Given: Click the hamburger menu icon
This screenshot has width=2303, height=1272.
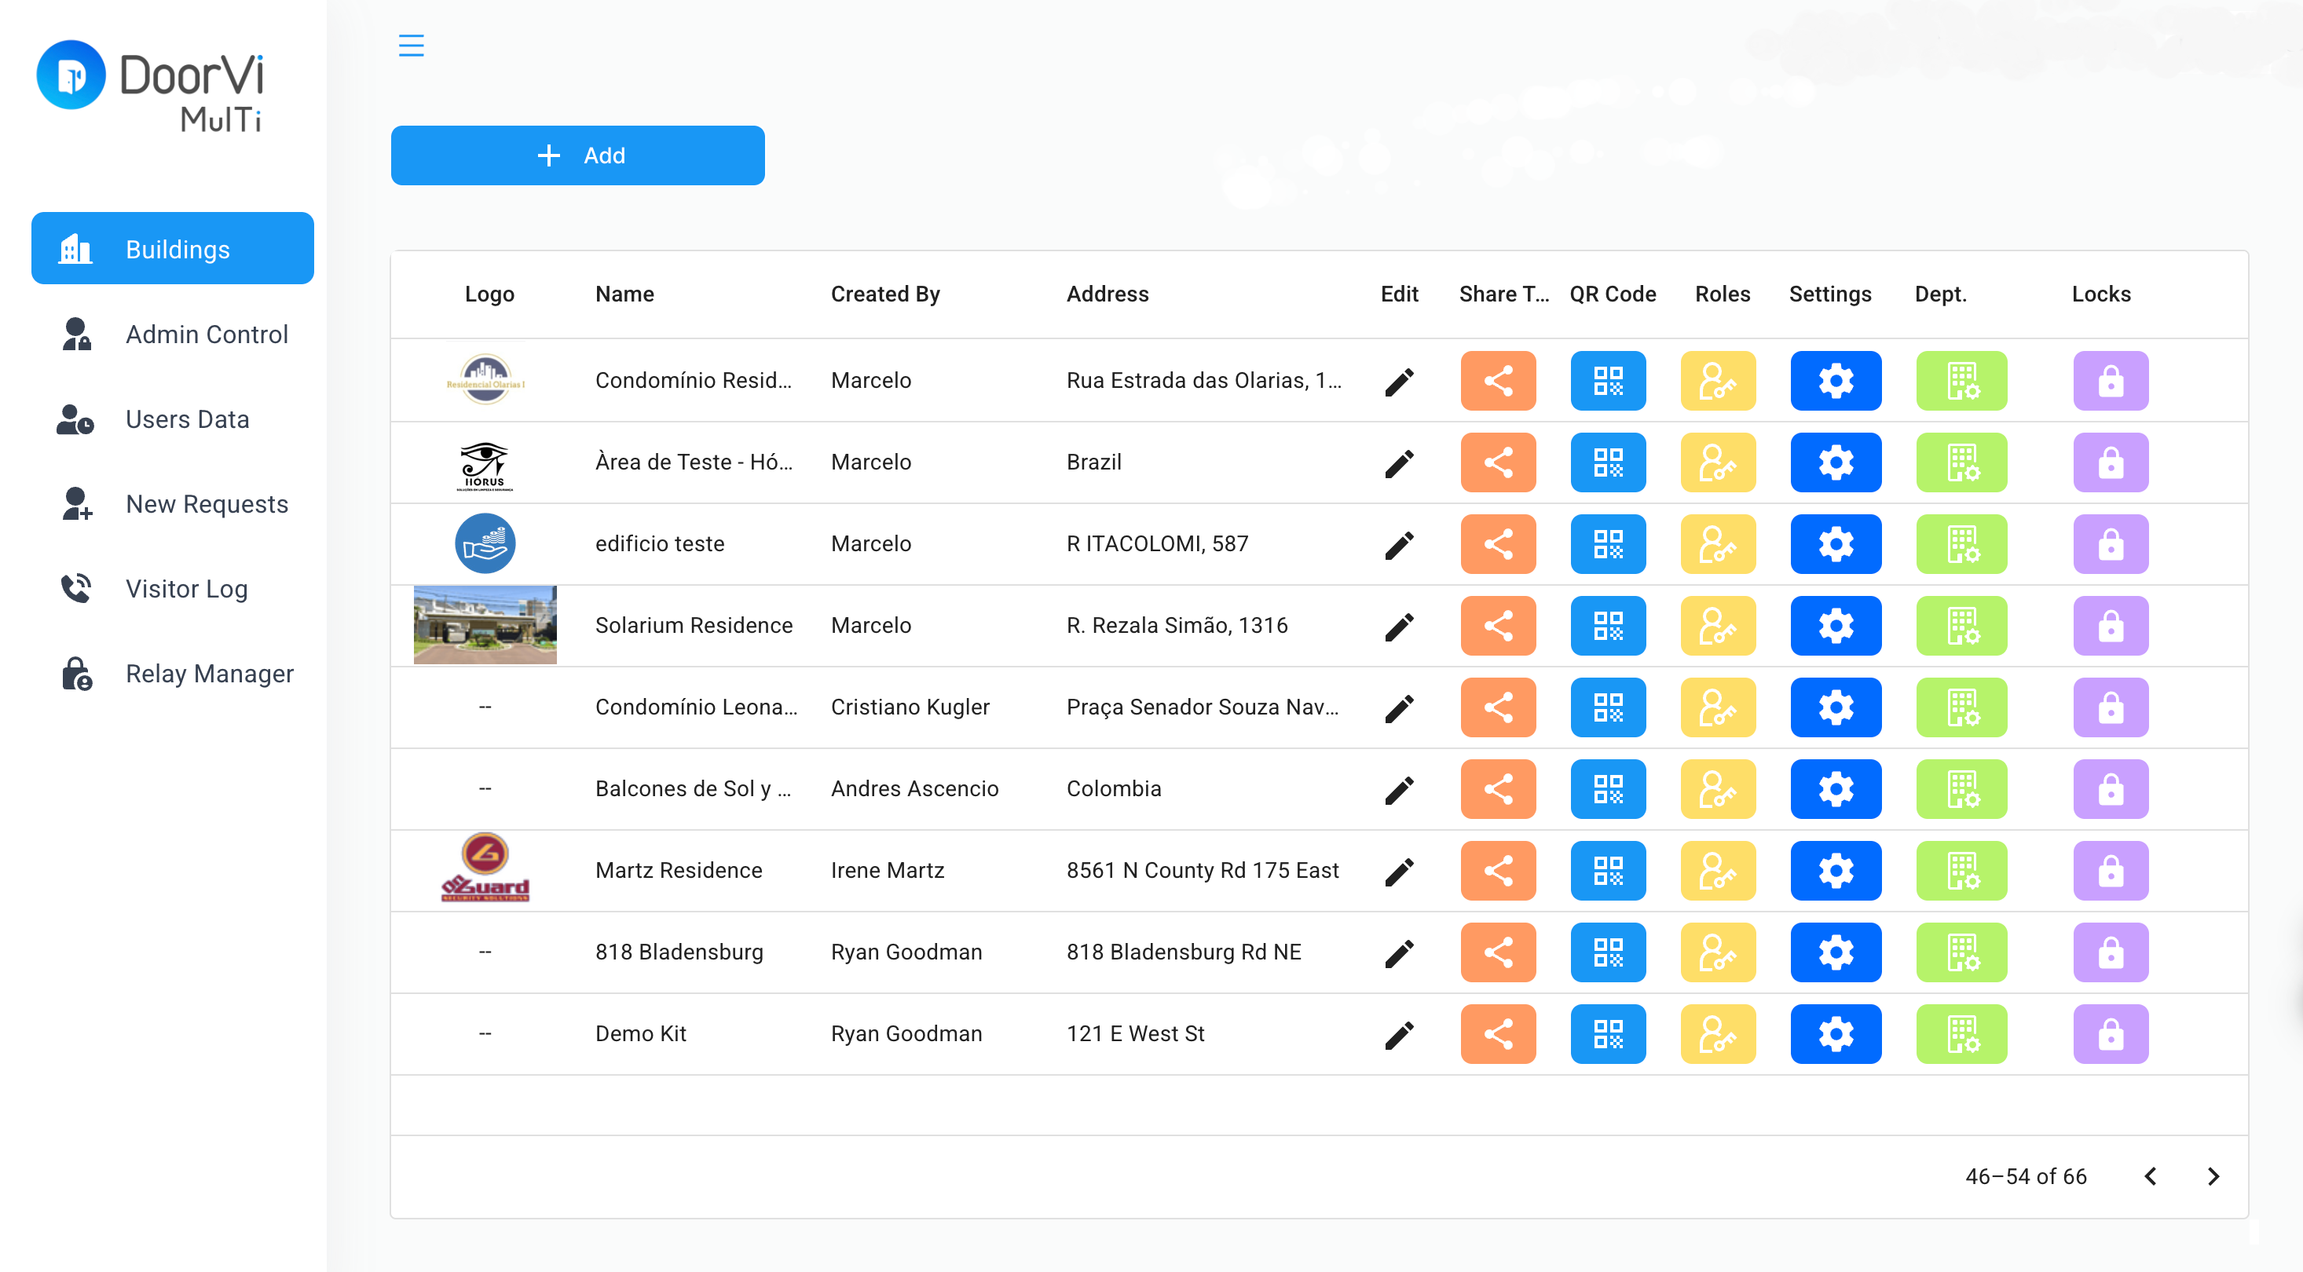Looking at the screenshot, I should tap(410, 45).
